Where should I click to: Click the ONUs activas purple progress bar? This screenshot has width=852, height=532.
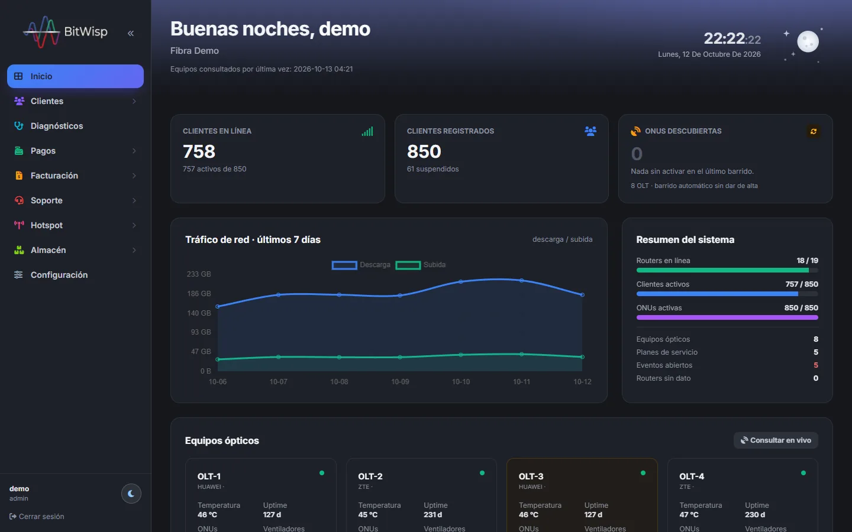(x=727, y=317)
